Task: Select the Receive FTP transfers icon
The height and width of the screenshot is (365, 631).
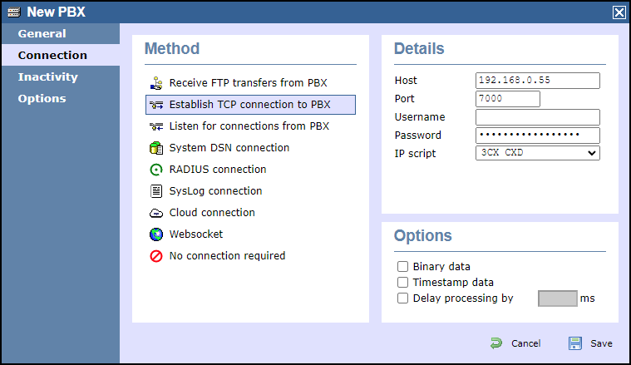Action: [155, 83]
